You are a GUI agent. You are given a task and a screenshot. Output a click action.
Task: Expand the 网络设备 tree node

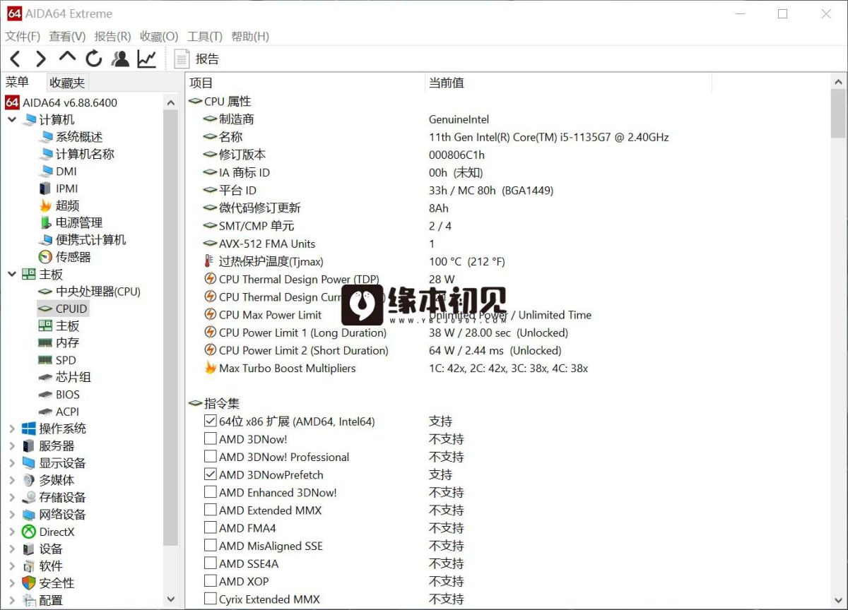click(12, 515)
